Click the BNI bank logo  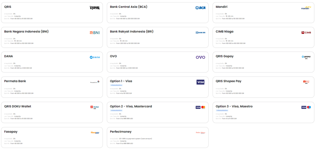(x=94, y=33)
